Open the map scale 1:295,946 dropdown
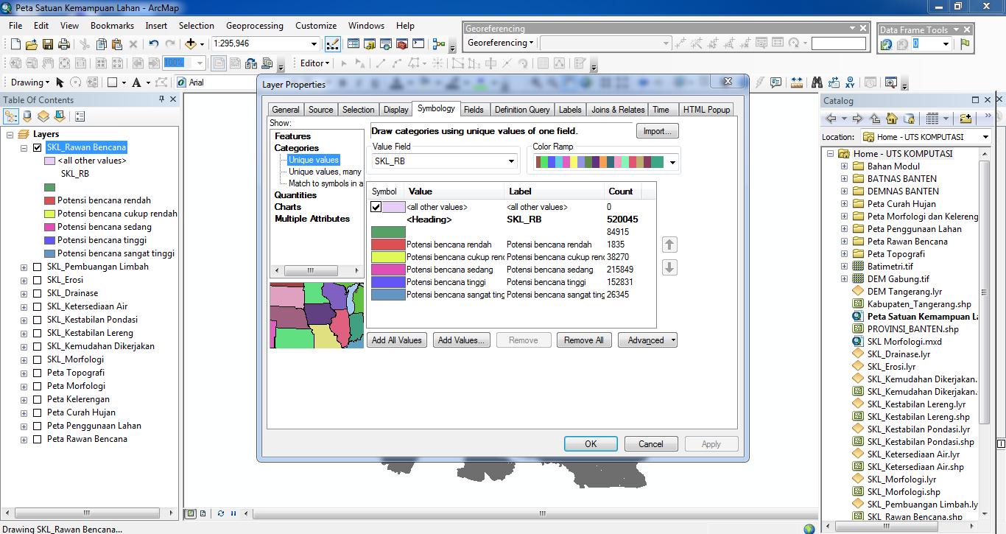This screenshot has width=1006, height=534. pyautogui.click(x=314, y=44)
